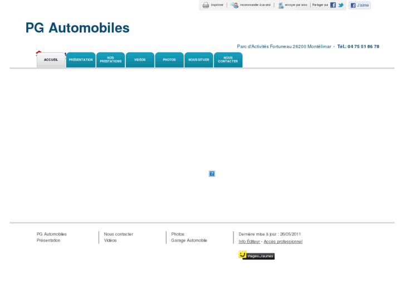Click the PG Automobiles site title
The height and width of the screenshot is (304, 405).
(77, 28)
